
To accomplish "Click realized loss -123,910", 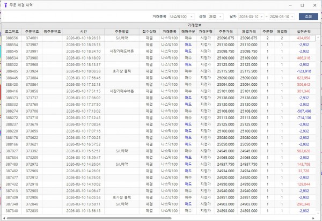I will pyautogui.click(x=304, y=71).
